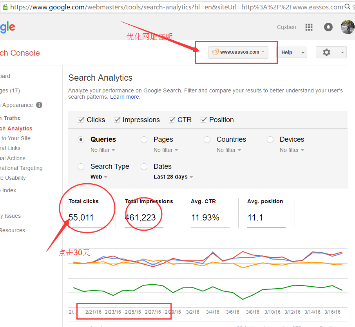Select the Queries radio button
This screenshot has height=327, width=355.
pos(81,140)
